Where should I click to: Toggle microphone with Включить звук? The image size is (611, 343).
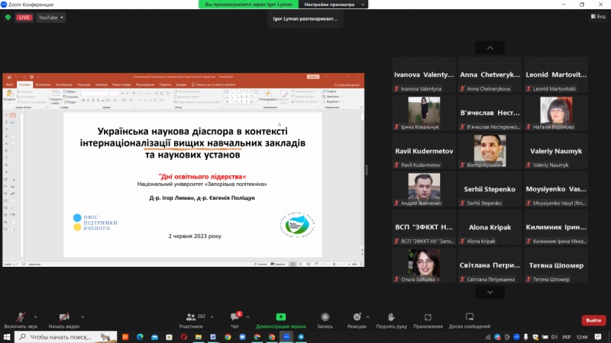(x=21, y=319)
